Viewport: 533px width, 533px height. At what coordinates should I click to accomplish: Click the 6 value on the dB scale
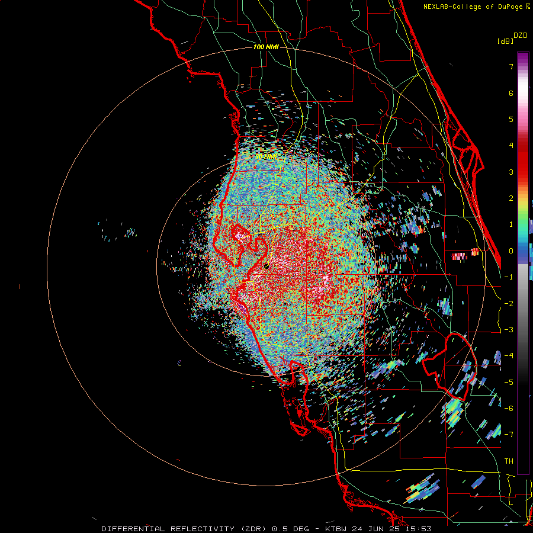coord(511,93)
